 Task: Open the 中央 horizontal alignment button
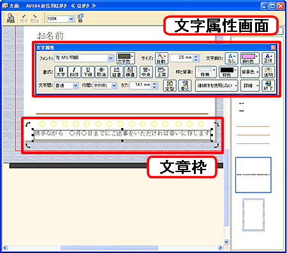[146, 72]
